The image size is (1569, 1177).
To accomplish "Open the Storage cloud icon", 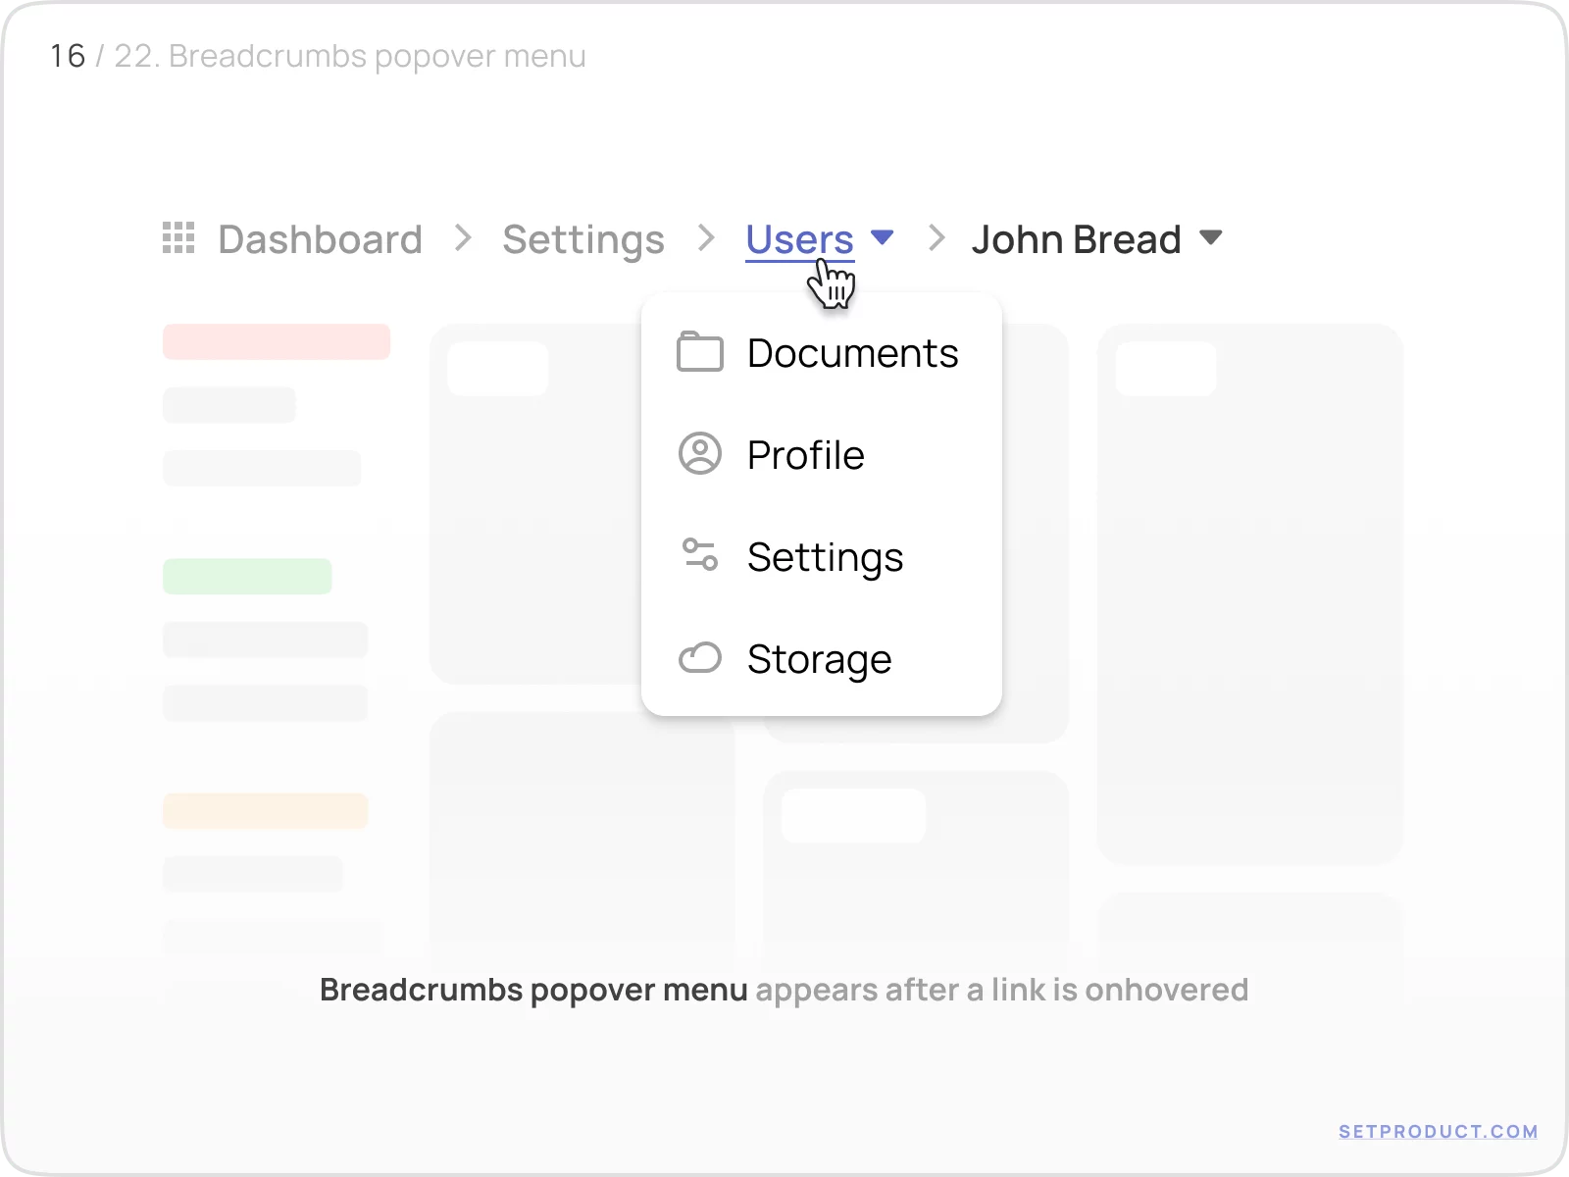I will pos(698,658).
